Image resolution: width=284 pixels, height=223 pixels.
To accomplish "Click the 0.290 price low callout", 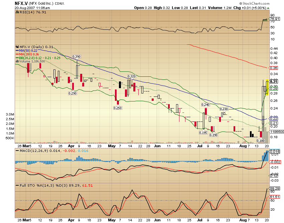I will (x=73, y=93).
